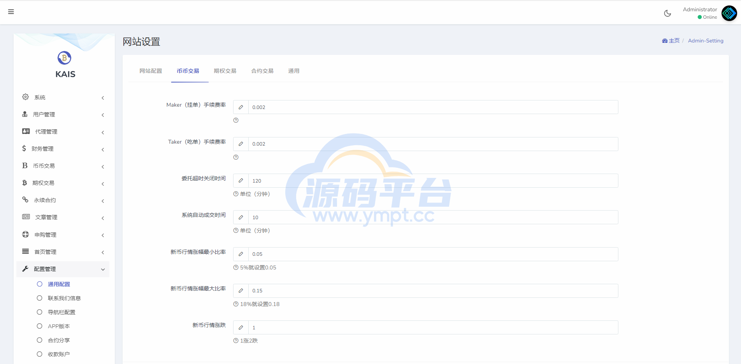Click the 币币交易 B icon
The width and height of the screenshot is (741, 364).
(25, 165)
